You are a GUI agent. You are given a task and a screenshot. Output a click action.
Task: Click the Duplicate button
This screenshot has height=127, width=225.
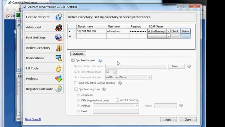[x=78, y=54]
